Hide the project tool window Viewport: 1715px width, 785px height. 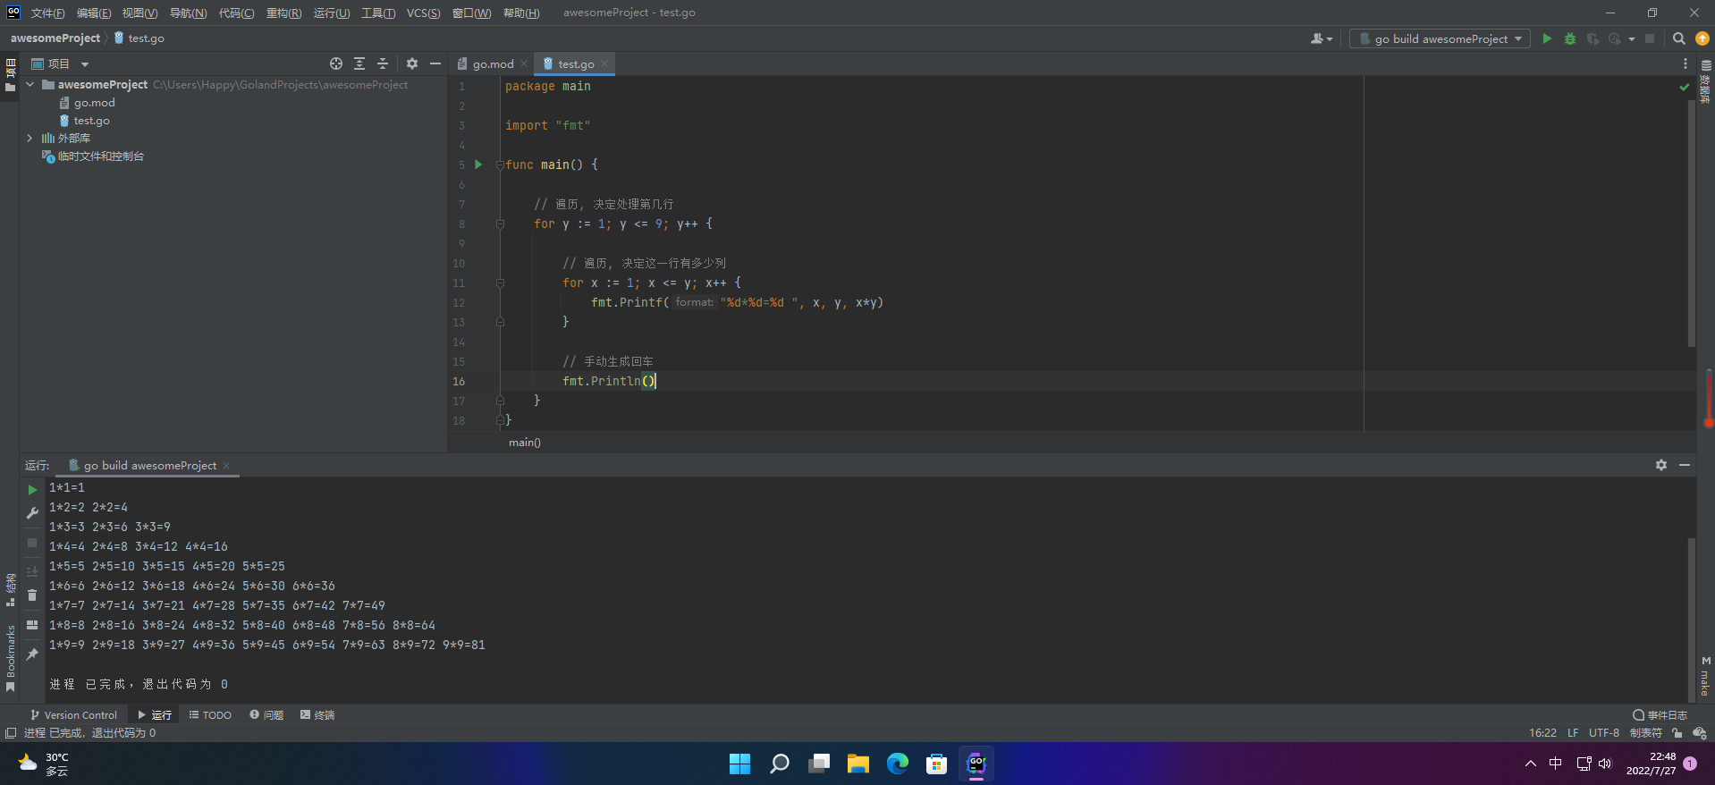point(435,63)
